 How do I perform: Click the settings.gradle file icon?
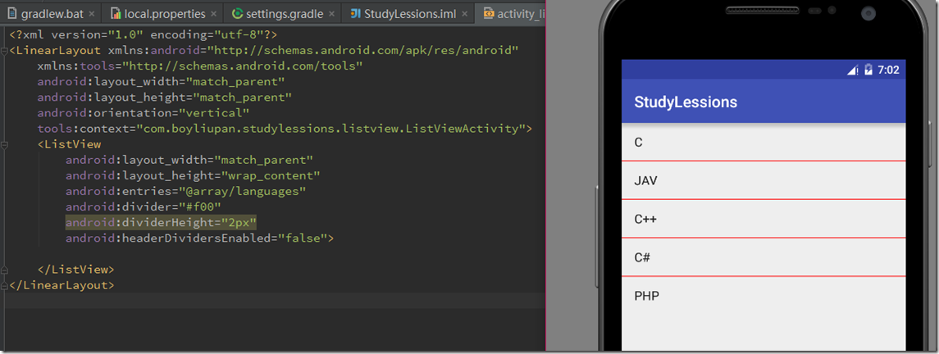(238, 14)
